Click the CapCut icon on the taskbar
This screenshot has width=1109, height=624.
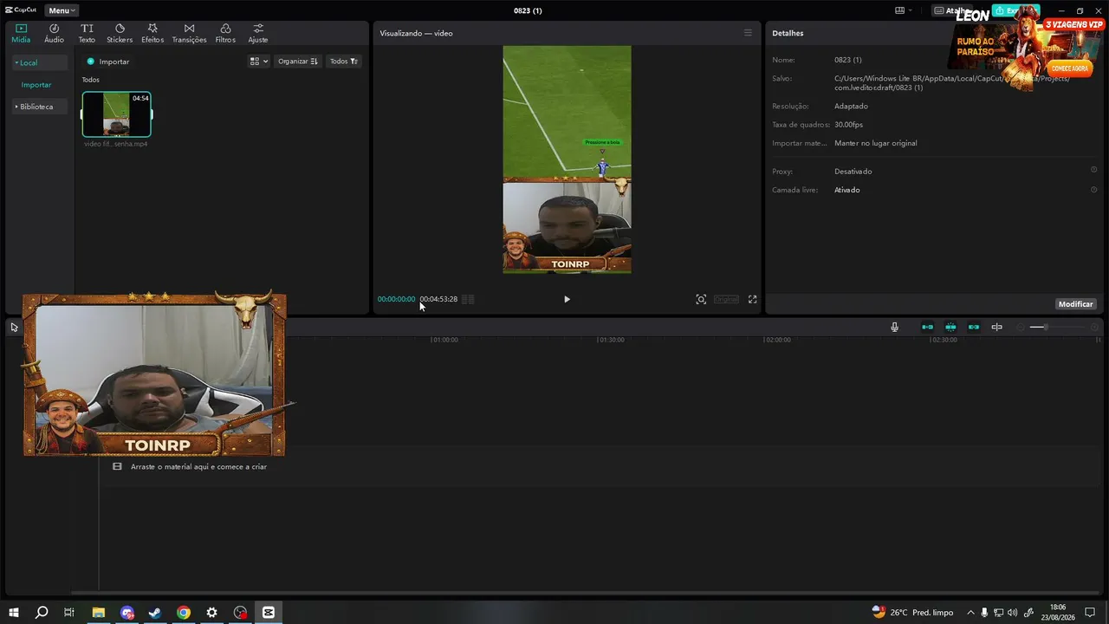(x=269, y=613)
